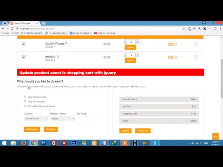This screenshot has height=167, width=223.
Task: Open the Build a WordPress bookmark
Action: click(81, 33)
